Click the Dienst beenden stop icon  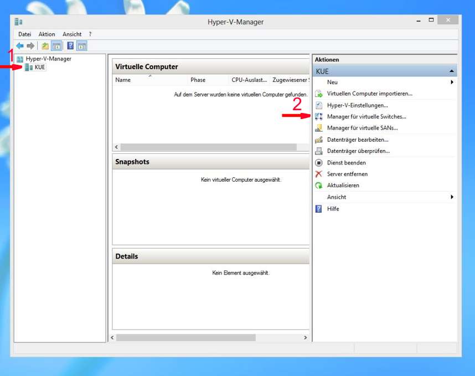319,163
